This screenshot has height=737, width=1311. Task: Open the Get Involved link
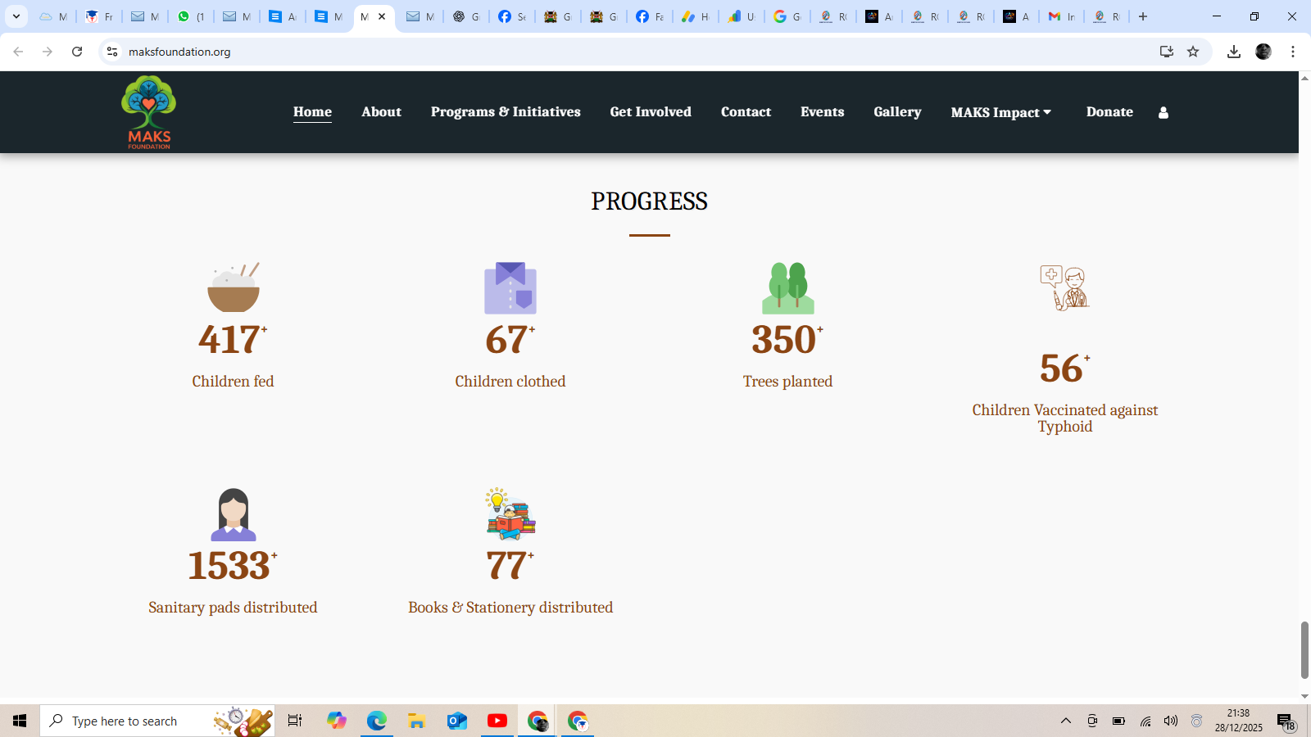(x=651, y=112)
